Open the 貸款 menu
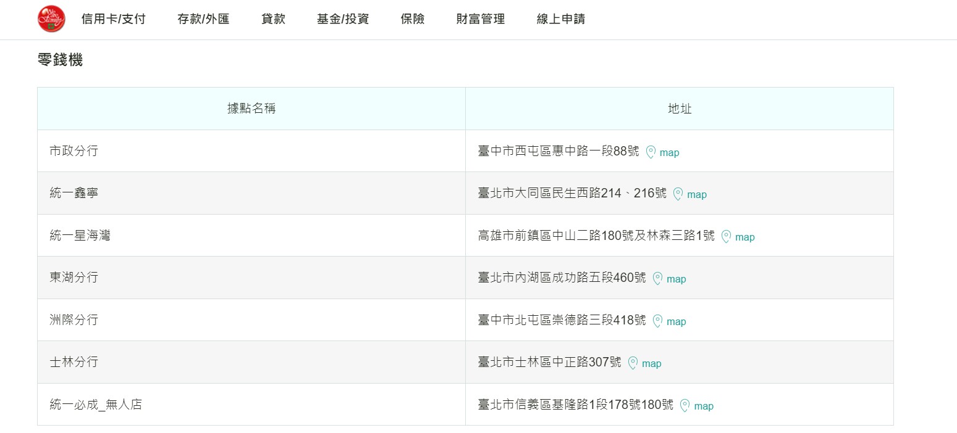The height and width of the screenshot is (433, 957). tap(273, 19)
